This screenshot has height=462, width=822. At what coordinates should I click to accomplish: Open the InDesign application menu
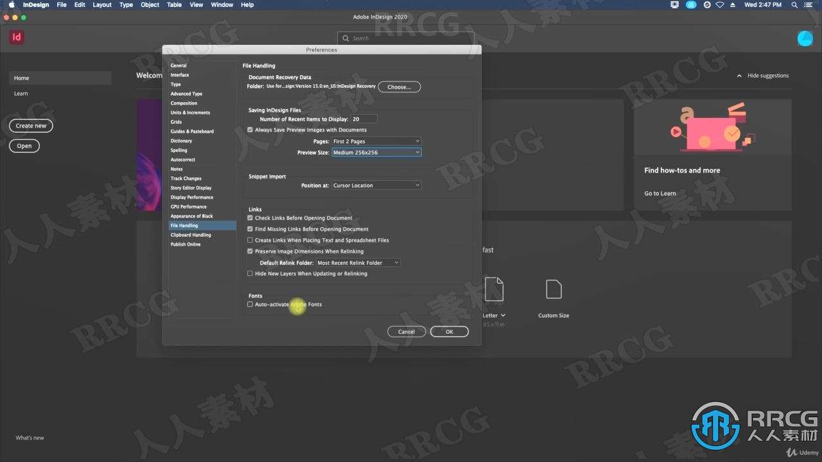[x=36, y=4]
